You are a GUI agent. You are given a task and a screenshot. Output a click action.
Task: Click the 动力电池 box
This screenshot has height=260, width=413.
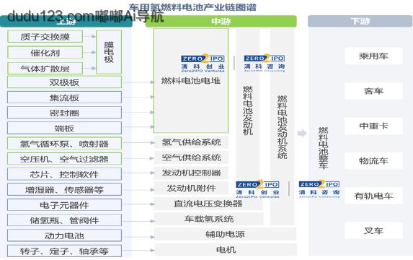coord(64,235)
